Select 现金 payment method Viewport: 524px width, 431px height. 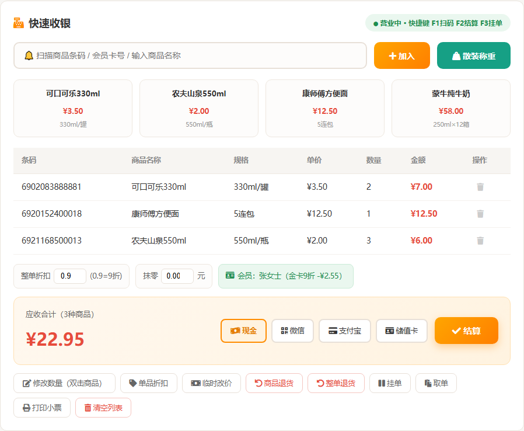(243, 331)
